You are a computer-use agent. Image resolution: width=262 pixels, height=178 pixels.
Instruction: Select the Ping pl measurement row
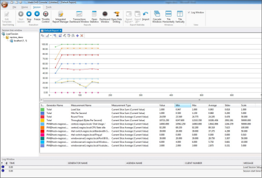[x=150, y=135]
